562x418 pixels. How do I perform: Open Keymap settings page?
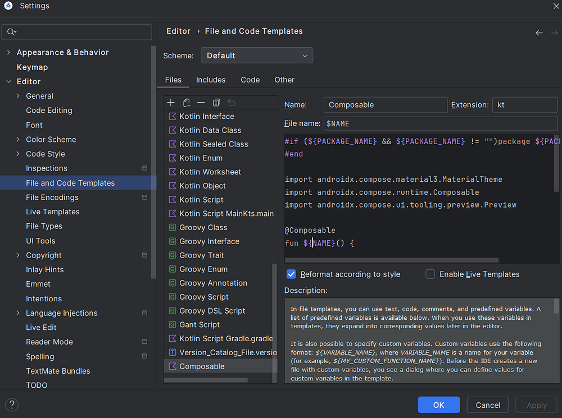[x=32, y=67]
